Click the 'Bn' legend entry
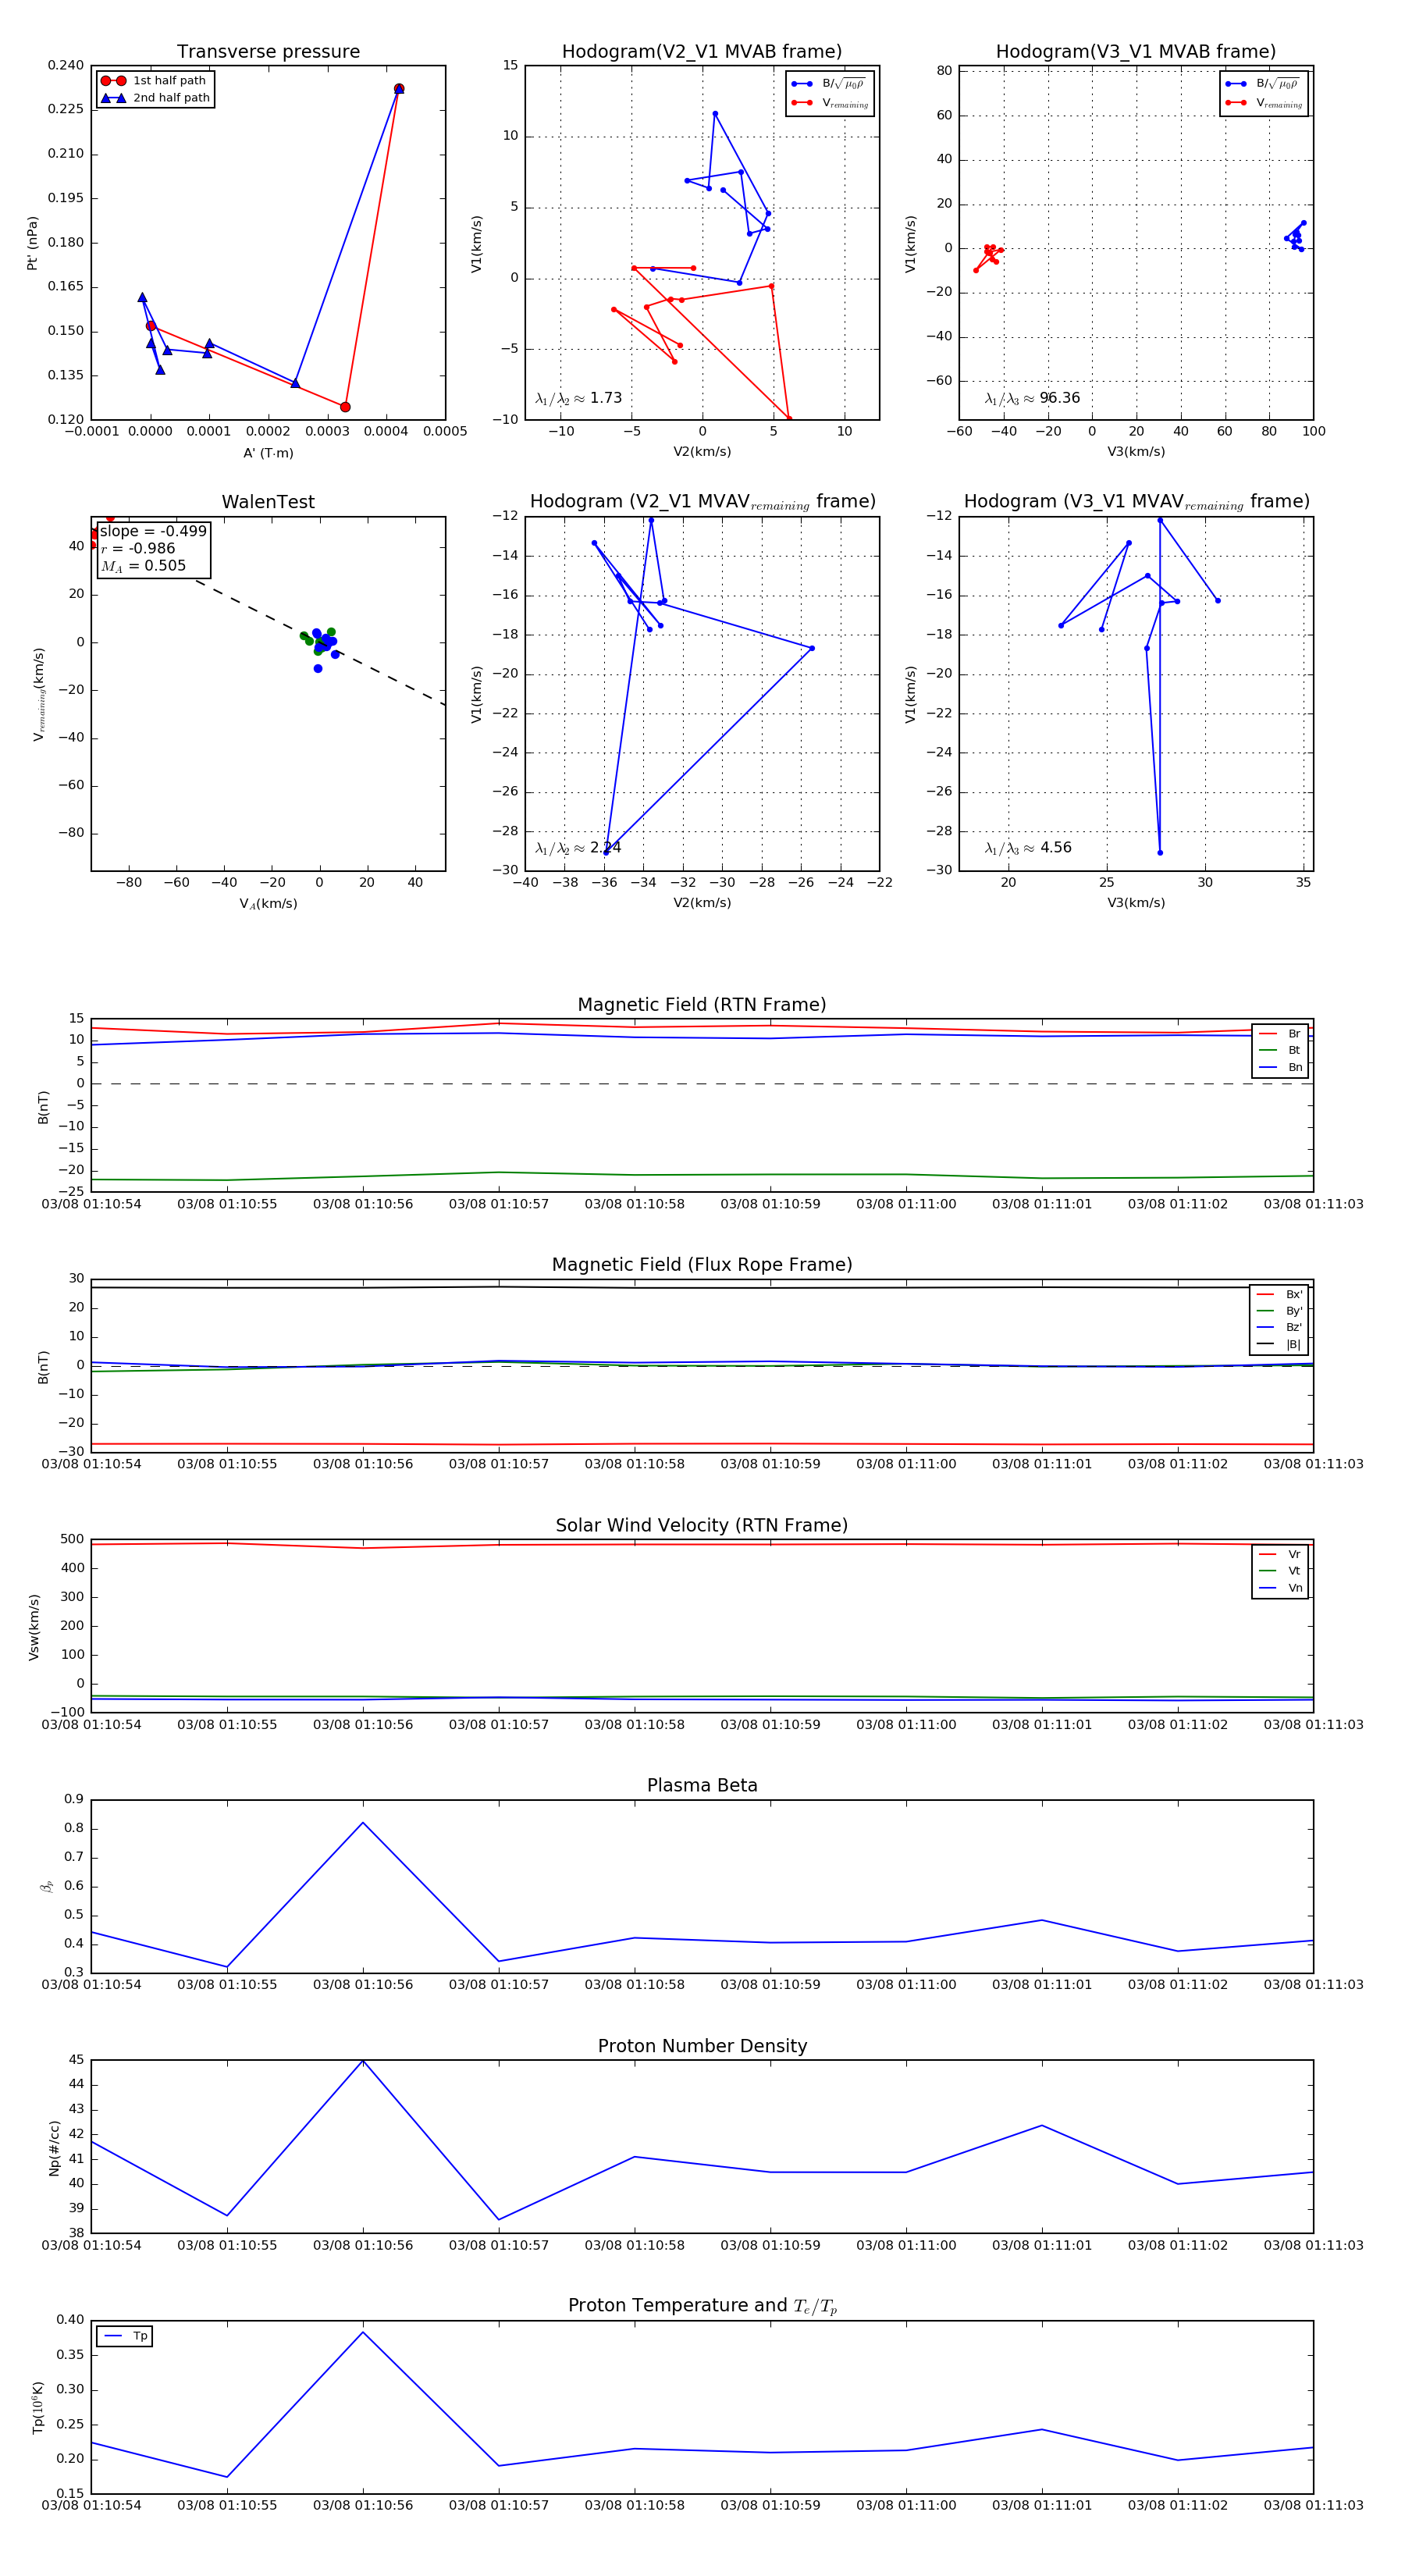Screen dimensions: 1405x2576 pos(1280,1067)
